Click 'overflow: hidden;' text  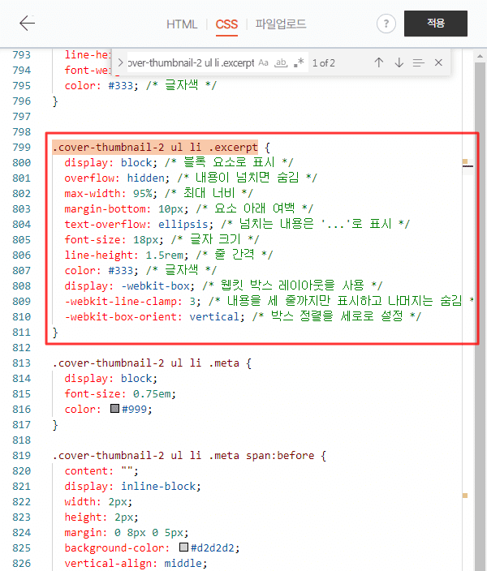tap(117, 178)
